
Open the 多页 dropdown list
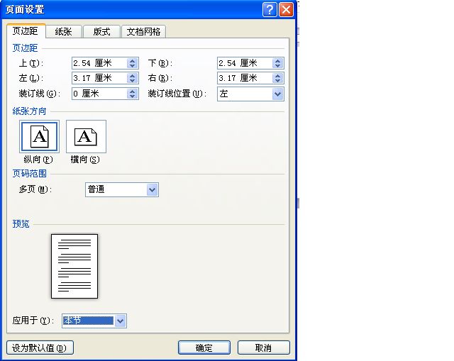point(152,189)
